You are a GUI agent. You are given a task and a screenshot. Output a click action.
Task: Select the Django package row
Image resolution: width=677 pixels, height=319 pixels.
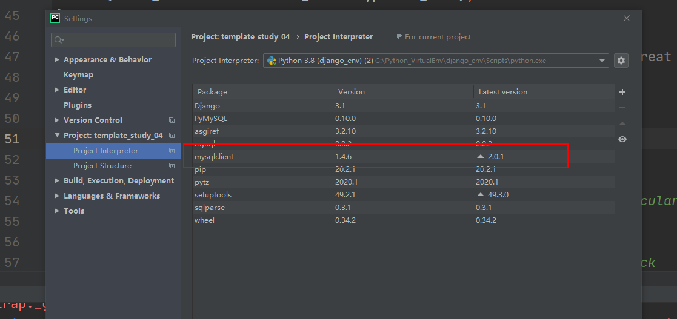pos(403,105)
